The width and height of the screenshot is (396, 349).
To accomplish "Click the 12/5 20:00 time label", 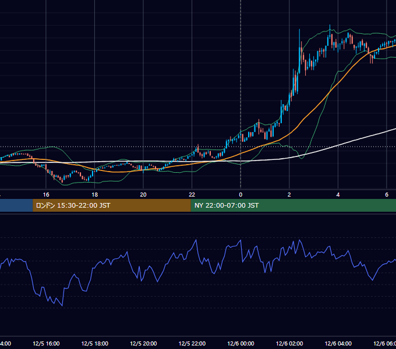I will 143,343.
